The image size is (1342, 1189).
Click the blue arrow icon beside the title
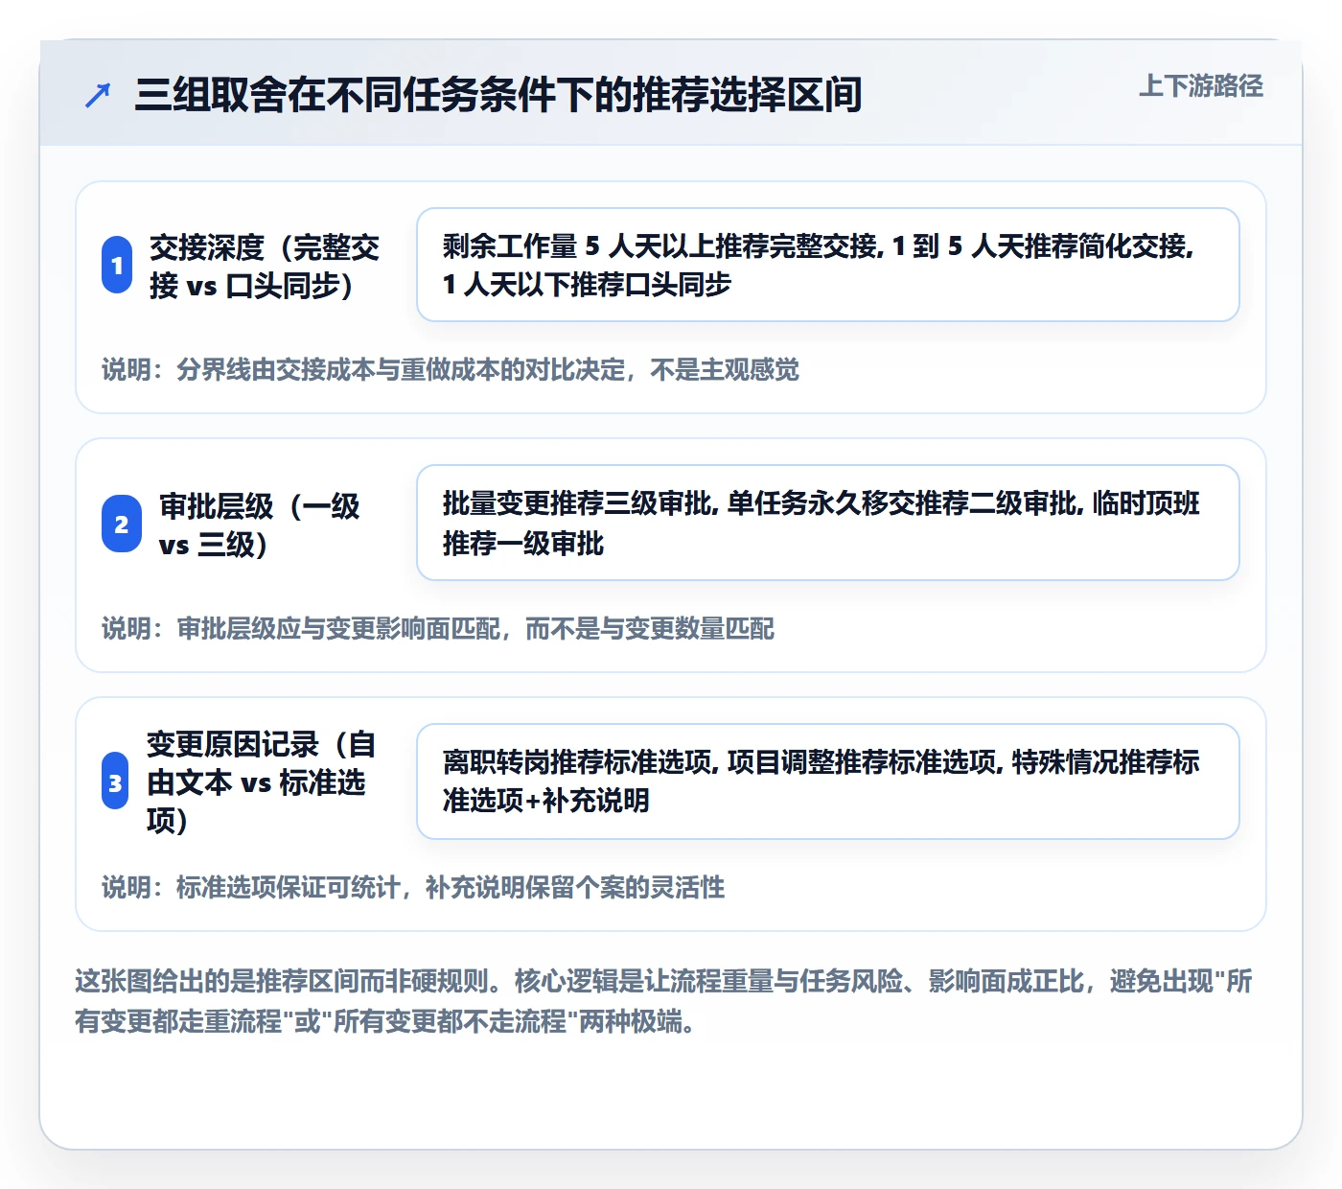pyautogui.click(x=98, y=95)
